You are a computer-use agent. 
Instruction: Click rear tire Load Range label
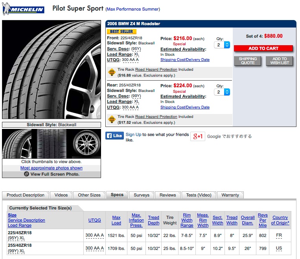point(120,101)
